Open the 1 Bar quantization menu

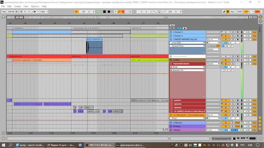(x=44, y=12)
